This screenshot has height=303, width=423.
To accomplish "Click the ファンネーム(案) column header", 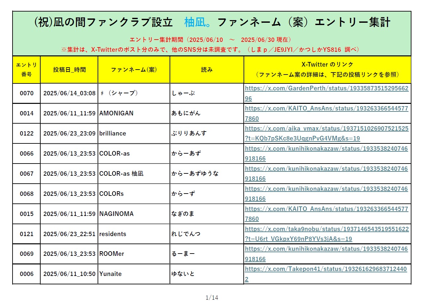I will pyautogui.click(x=134, y=70).
